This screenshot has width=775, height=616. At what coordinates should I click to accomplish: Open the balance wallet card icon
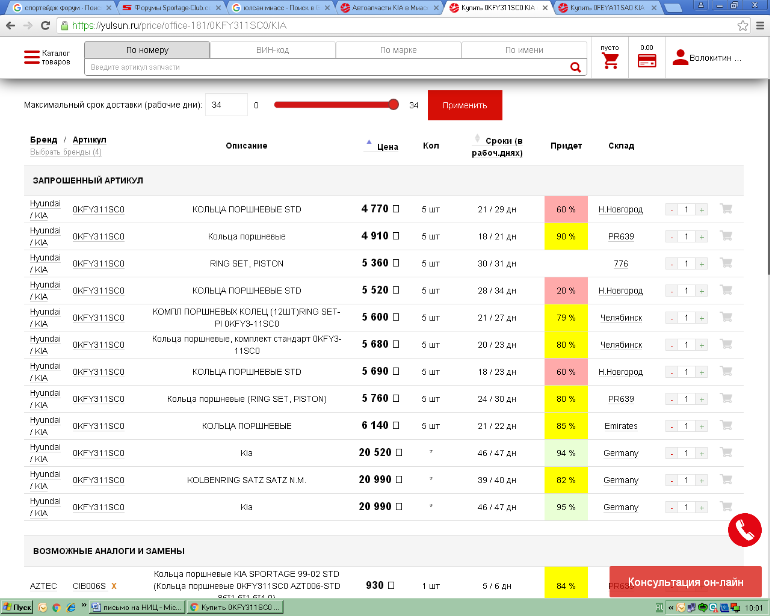tap(647, 61)
